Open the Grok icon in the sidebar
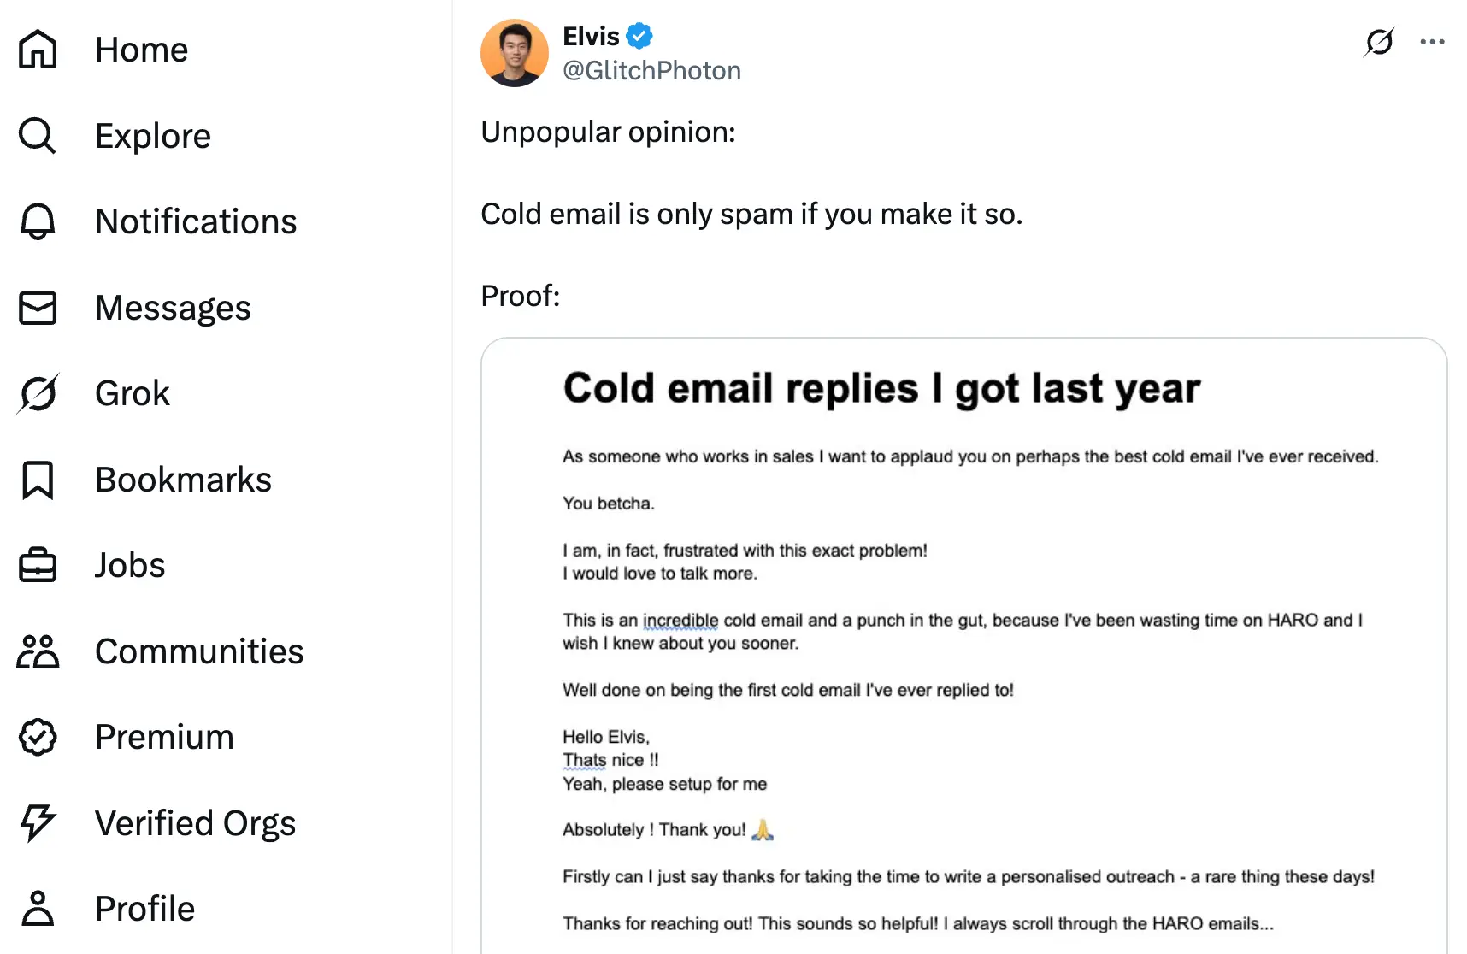This screenshot has height=954, width=1467. pos(38,393)
